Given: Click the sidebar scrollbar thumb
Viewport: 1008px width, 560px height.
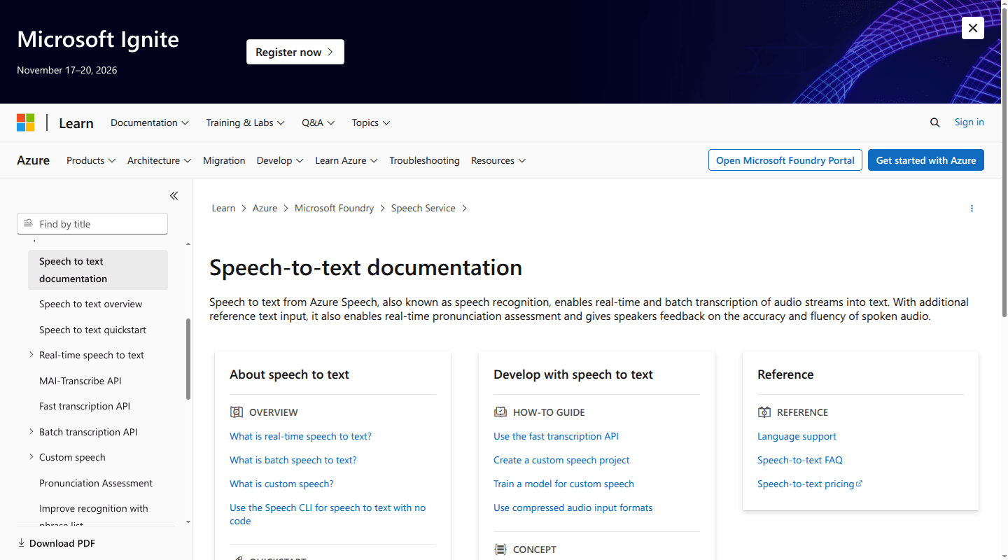Looking at the screenshot, I should [x=188, y=359].
